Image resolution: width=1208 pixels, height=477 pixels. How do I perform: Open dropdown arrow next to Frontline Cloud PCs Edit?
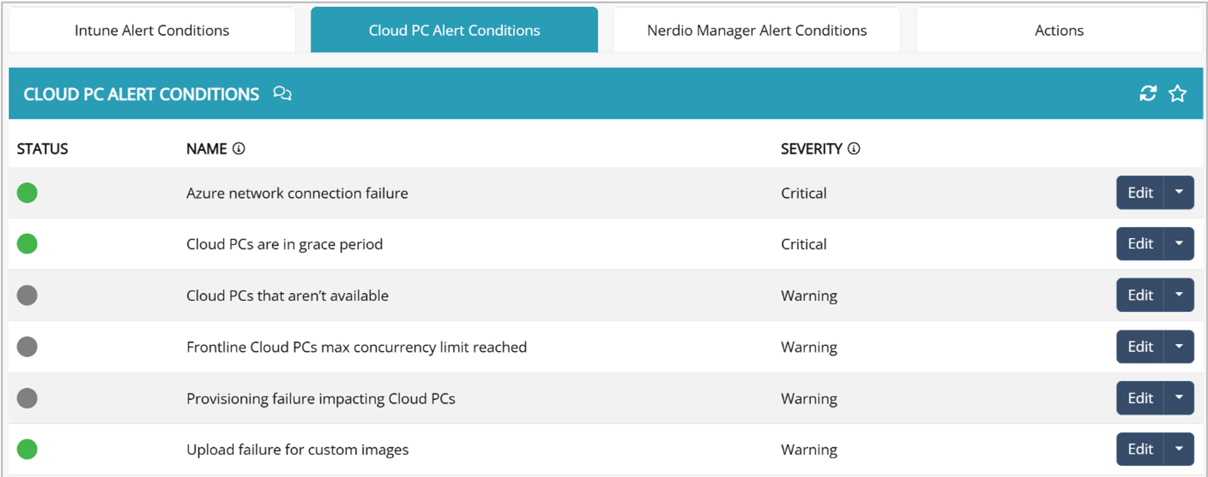pos(1179,347)
